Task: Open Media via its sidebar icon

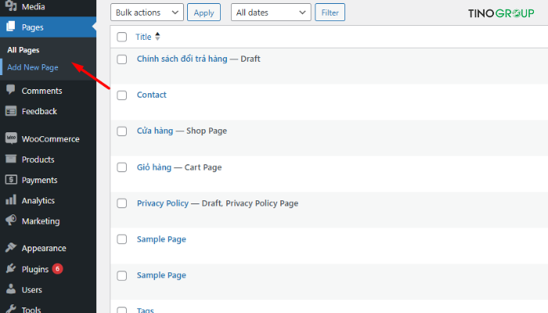Action: coord(11,5)
